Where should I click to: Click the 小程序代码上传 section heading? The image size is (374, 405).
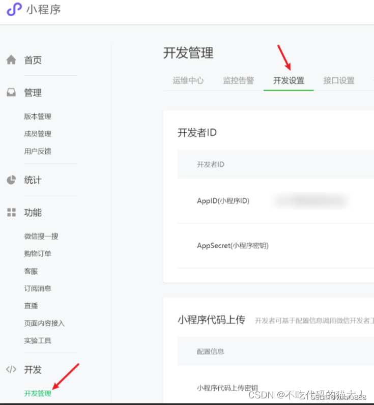click(x=211, y=320)
